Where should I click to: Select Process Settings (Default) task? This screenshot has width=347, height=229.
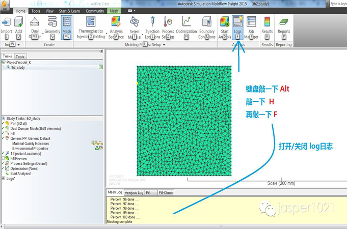[x=29, y=163]
